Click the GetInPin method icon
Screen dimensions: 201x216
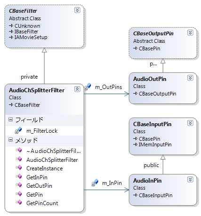(19, 176)
